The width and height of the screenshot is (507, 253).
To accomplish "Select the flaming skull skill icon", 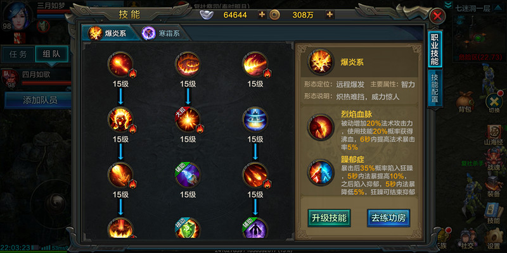I will click(x=120, y=120).
